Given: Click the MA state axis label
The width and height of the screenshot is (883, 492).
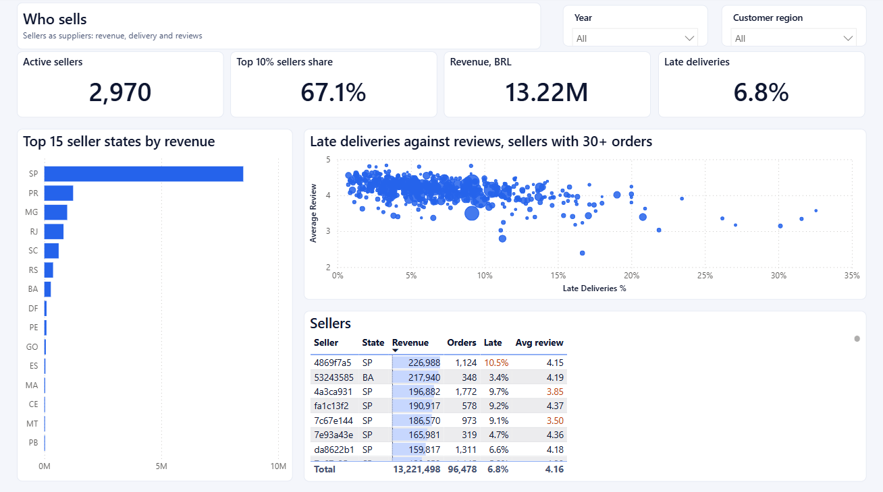Looking at the screenshot, I should pos(33,386).
